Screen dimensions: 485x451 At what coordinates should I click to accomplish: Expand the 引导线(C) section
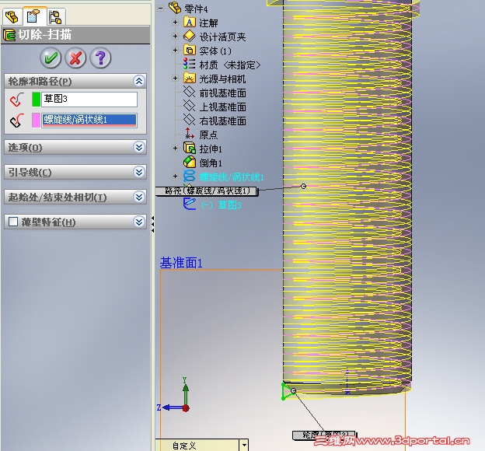click(x=139, y=172)
